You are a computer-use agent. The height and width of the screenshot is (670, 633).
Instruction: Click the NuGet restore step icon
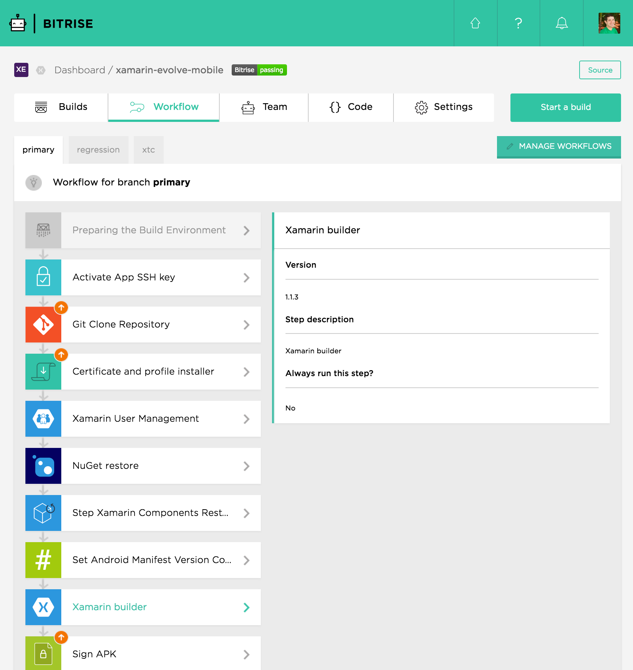(43, 466)
